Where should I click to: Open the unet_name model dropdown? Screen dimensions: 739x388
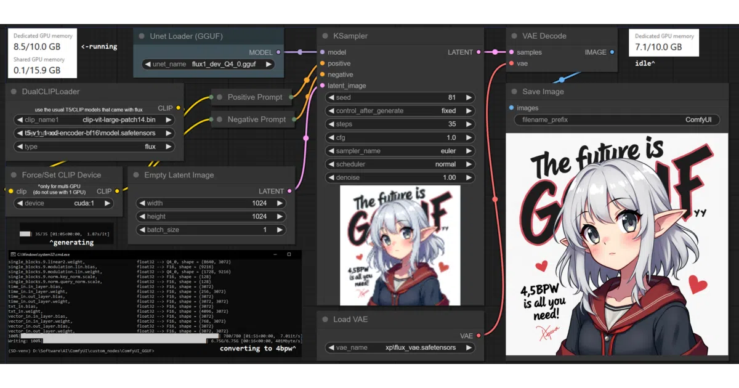[208, 64]
